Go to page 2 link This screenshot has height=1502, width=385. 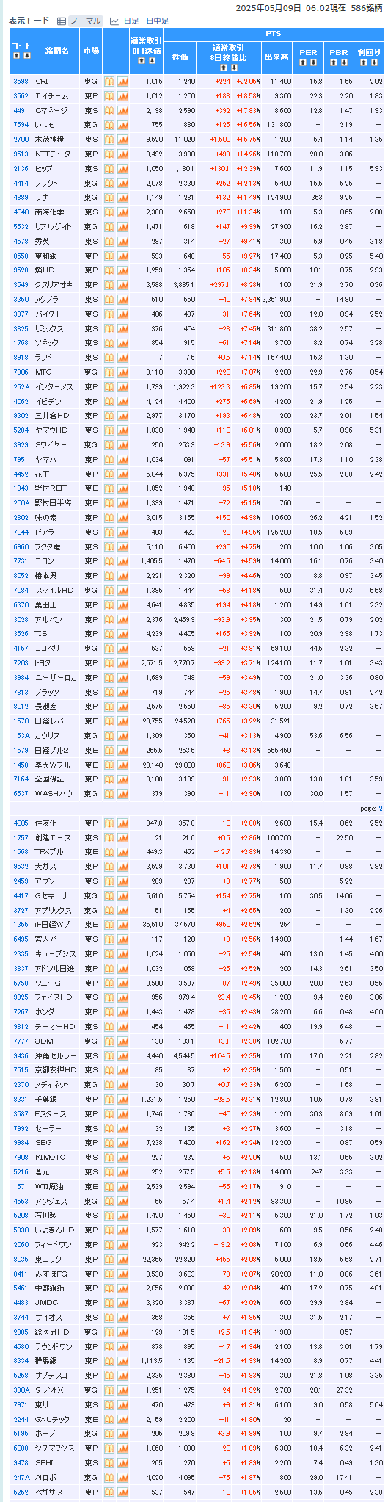(380, 808)
